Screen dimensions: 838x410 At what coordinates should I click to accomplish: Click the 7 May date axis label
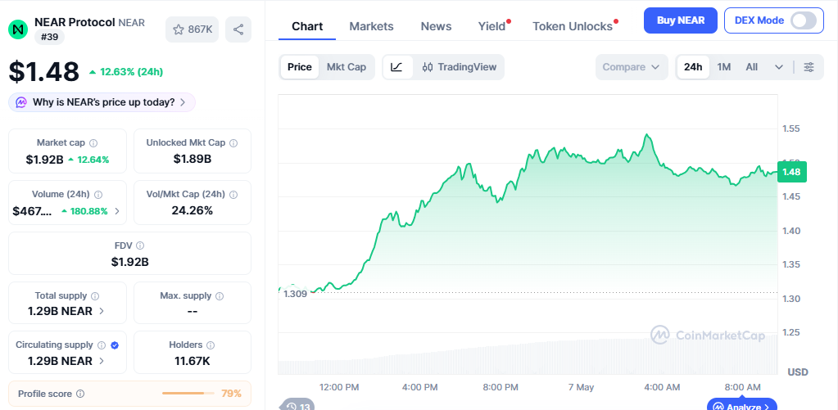point(581,387)
